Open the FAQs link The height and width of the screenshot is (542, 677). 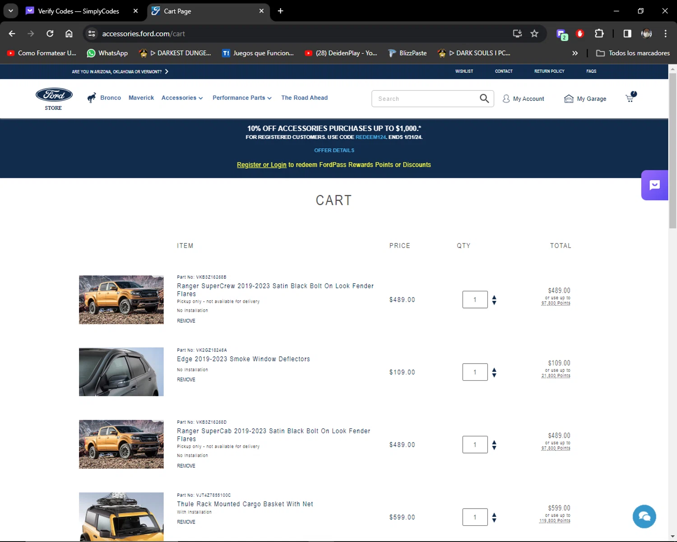coord(591,71)
